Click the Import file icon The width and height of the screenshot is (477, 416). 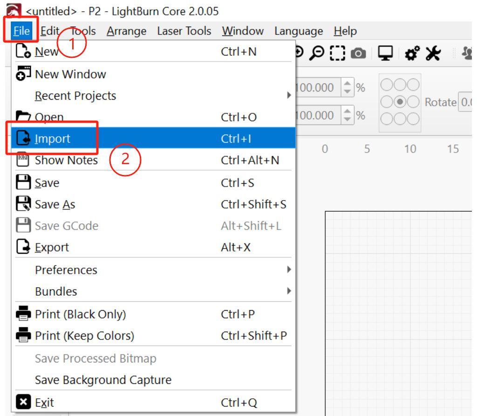23,138
